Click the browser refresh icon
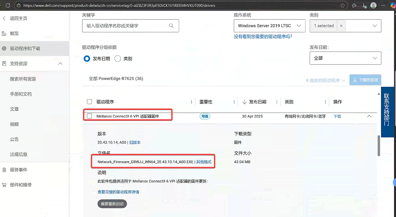 coord(8,6)
